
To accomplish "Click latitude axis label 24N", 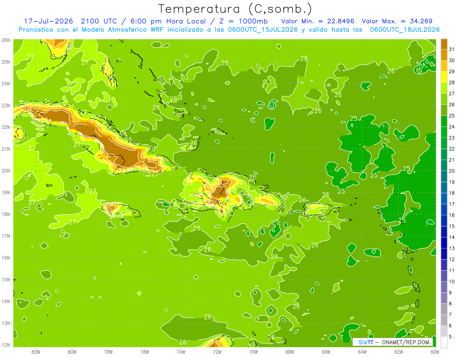I will coord(6,84).
